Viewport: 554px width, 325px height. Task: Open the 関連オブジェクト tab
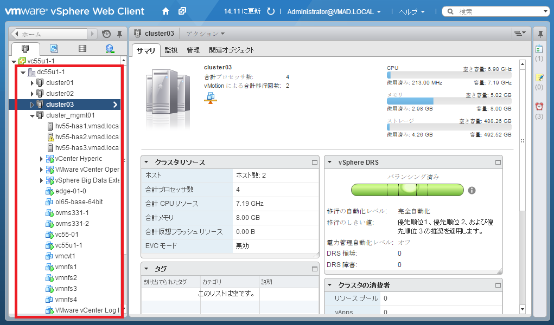pyautogui.click(x=232, y=50)
